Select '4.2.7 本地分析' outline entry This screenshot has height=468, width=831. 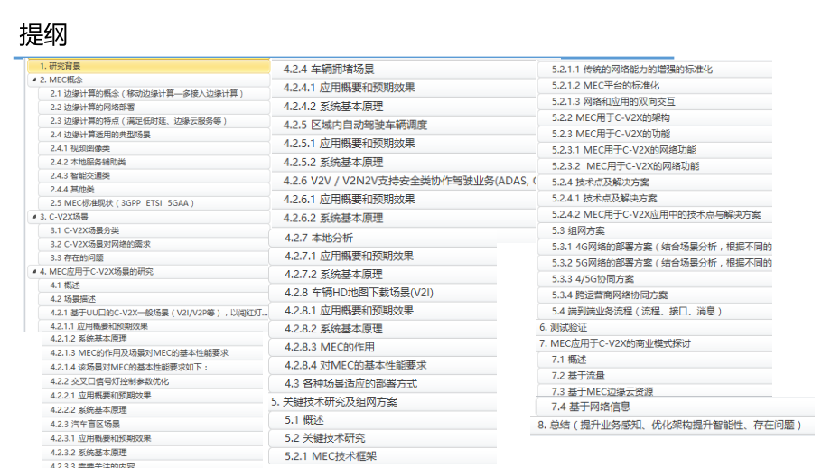point(318,238)
